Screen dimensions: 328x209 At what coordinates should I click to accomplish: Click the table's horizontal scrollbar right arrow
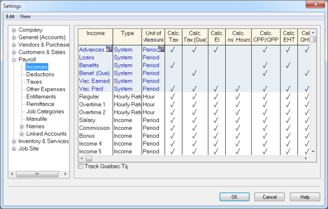(x=307, y=159)
